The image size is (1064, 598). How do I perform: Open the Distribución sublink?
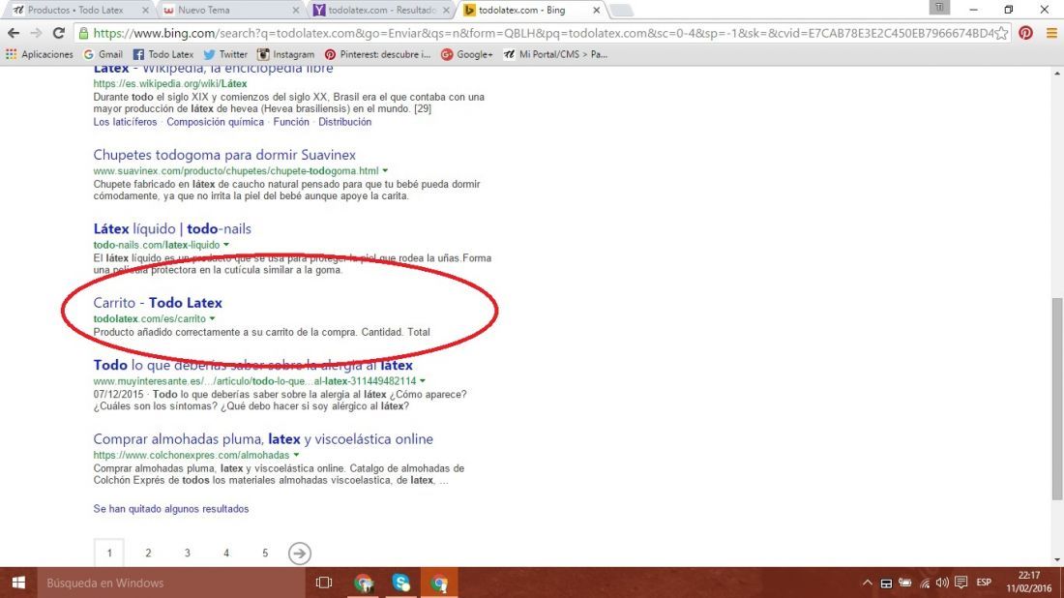tap(344, 122)
